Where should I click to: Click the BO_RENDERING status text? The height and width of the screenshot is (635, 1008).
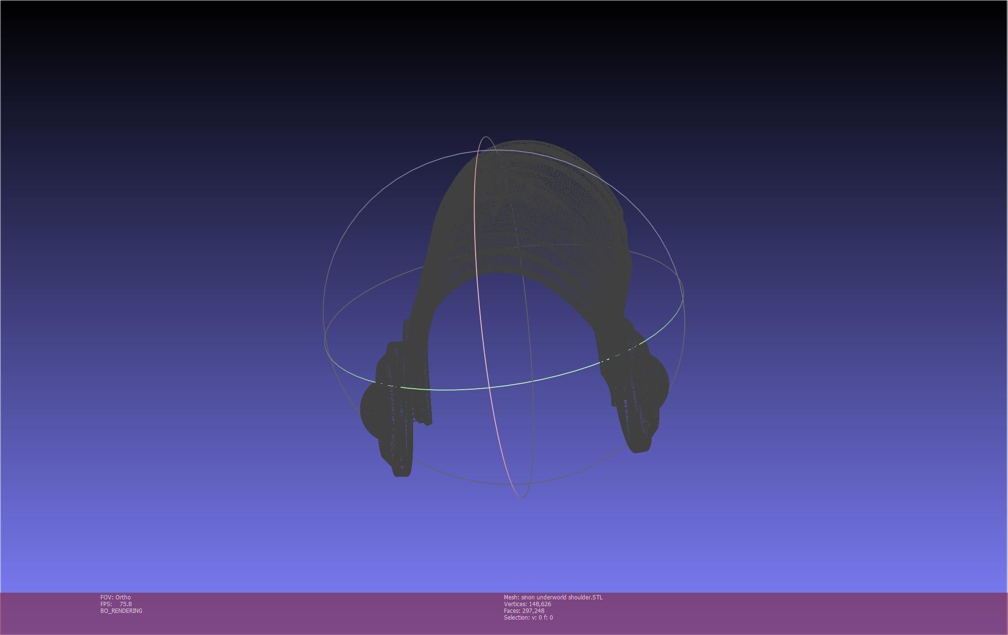(121, 611)
